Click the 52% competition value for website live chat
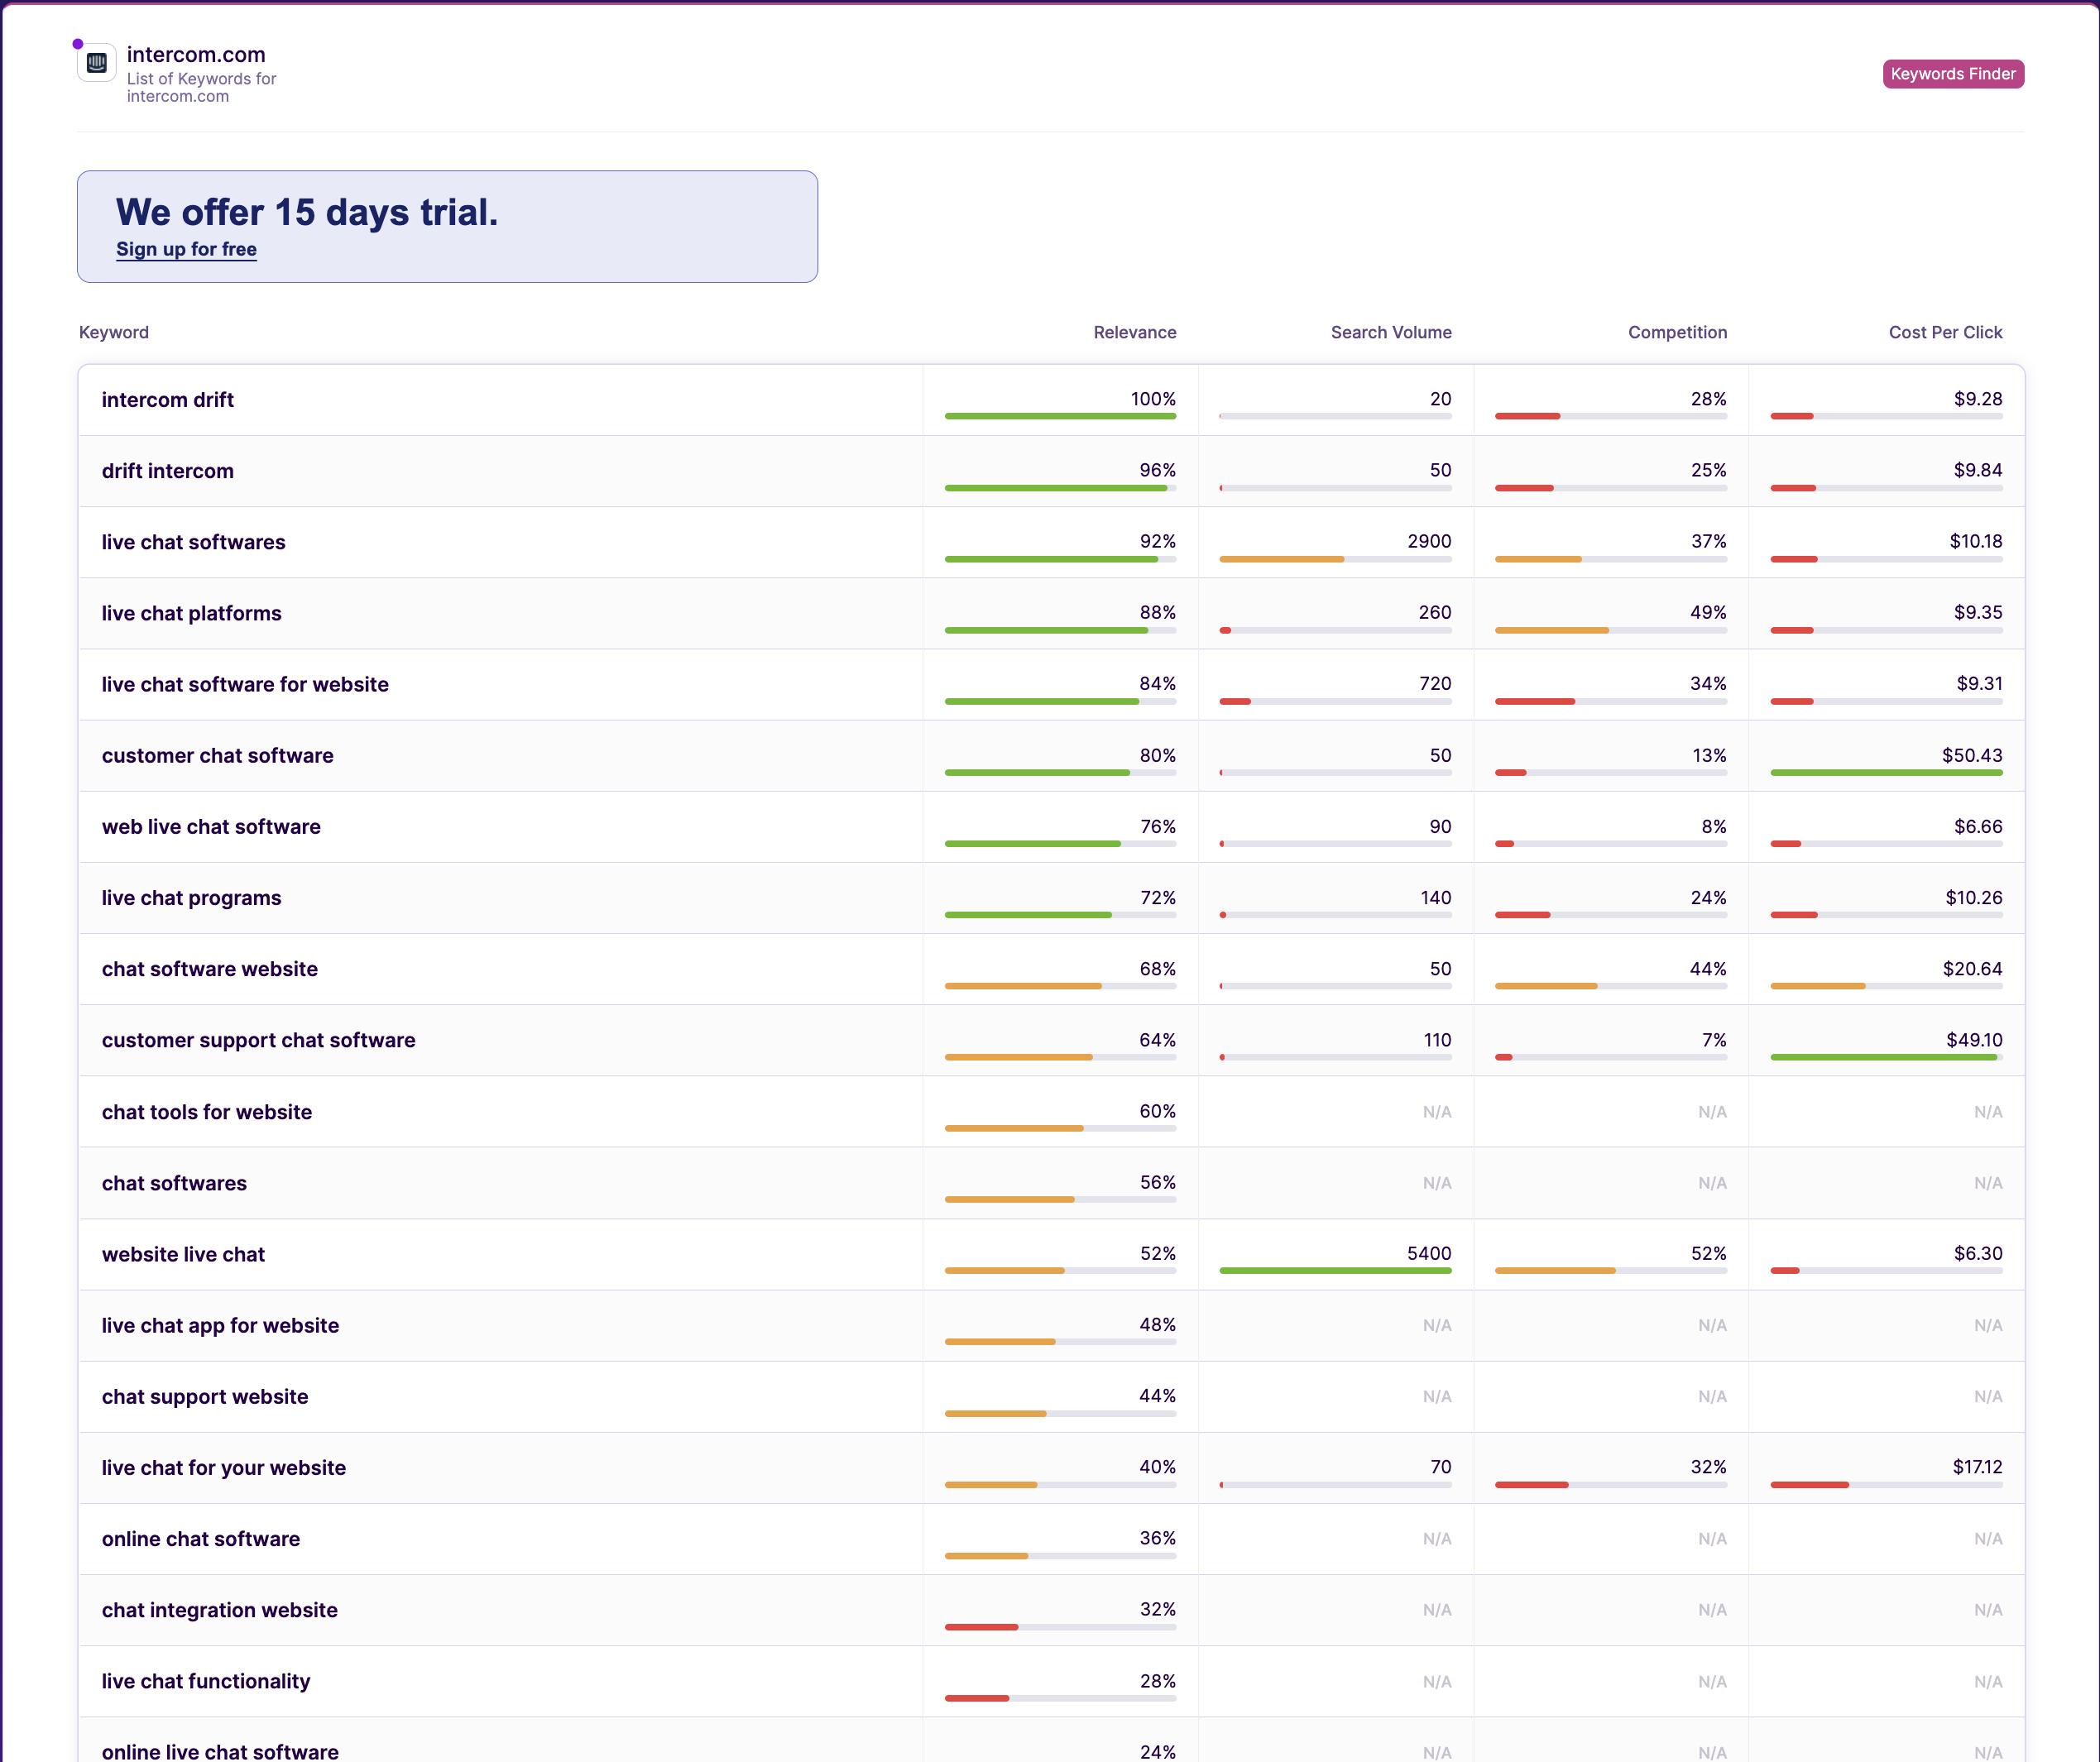Screen dimensions: 2100x1762 click(x=1708, y=1253)
